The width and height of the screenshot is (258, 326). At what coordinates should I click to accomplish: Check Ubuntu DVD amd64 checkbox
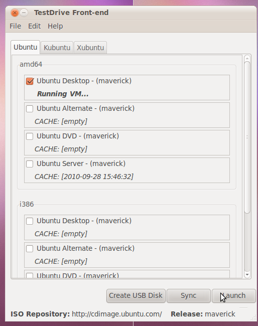pos(30,136)
